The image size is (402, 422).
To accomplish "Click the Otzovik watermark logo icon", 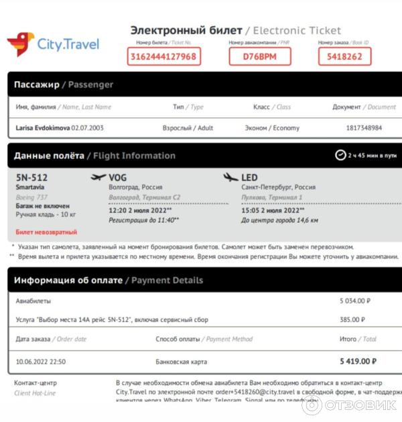I will 312,405.
